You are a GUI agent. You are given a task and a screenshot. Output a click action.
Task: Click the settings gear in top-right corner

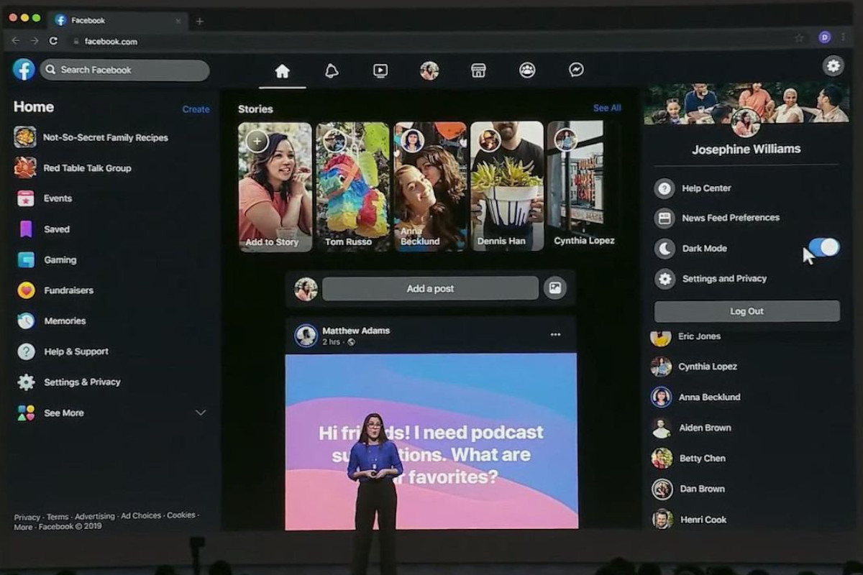[x=833, y=66]
